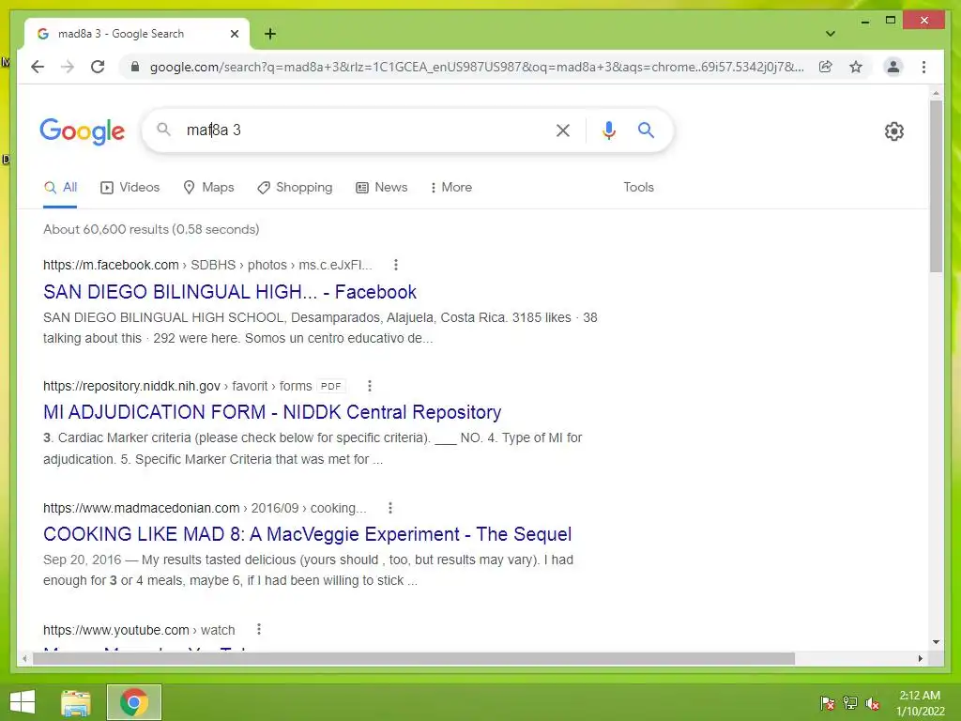
Task: Switch to Maps results
Action: 208,187
